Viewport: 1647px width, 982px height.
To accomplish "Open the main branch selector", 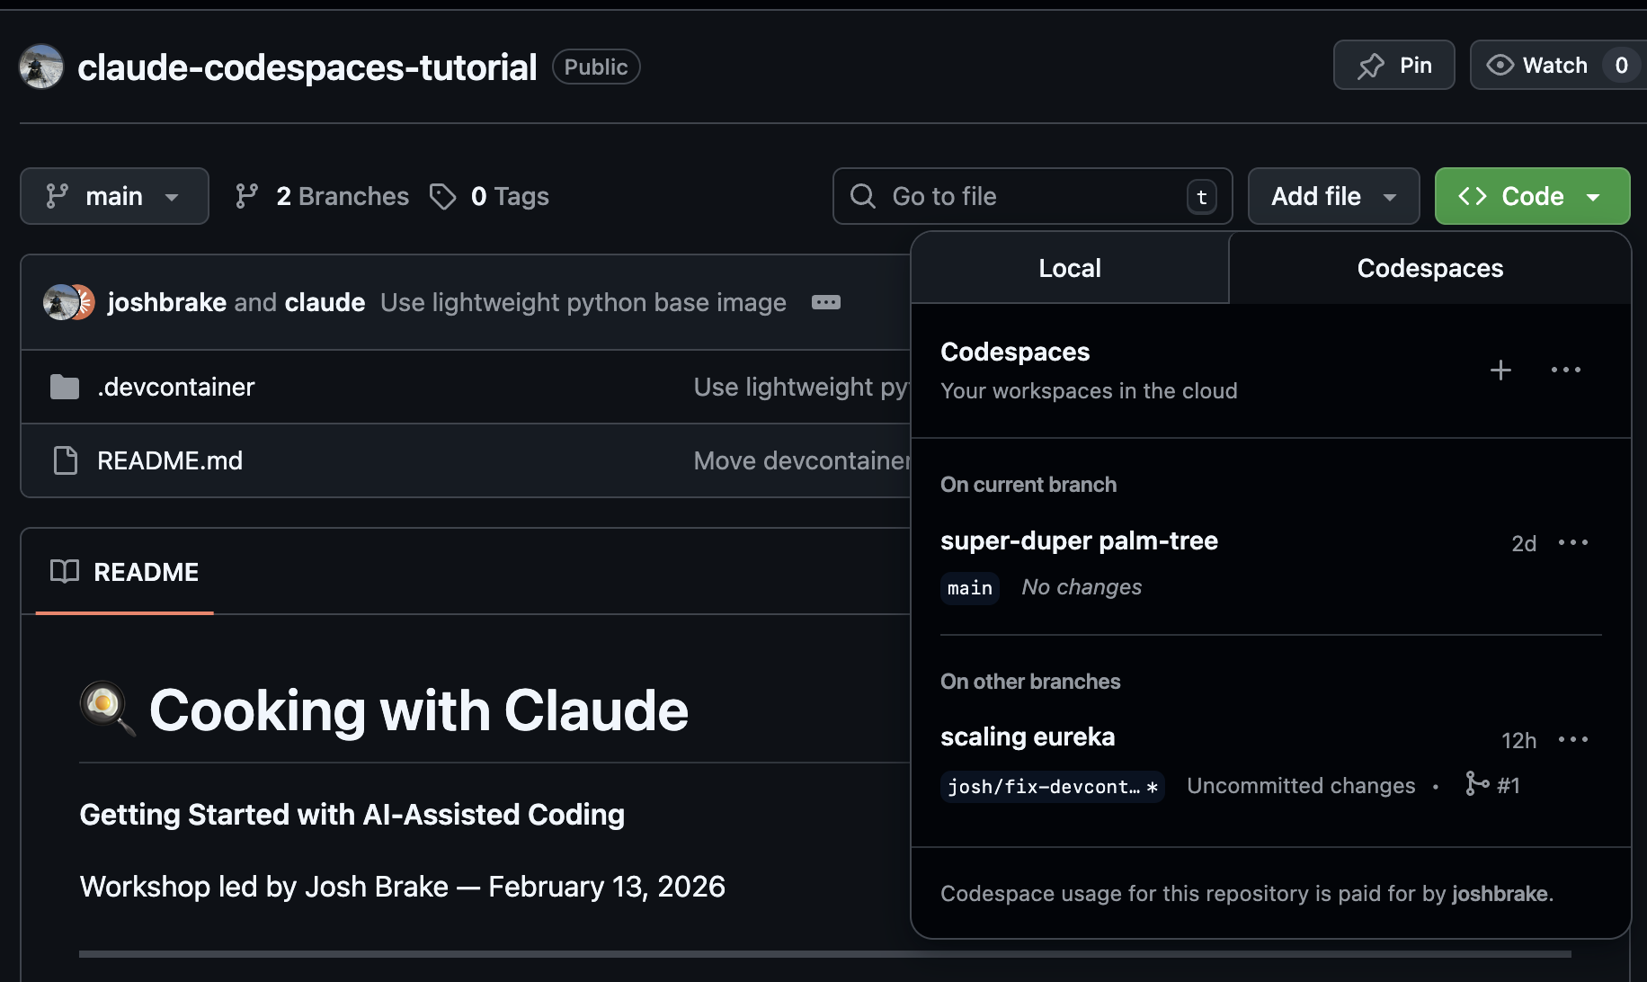I will (x=114, y=196).
